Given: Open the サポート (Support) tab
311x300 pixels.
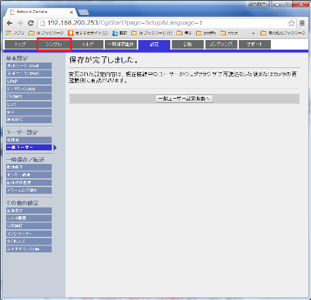Looking at the screenshot, I should (x=255, y=44).
